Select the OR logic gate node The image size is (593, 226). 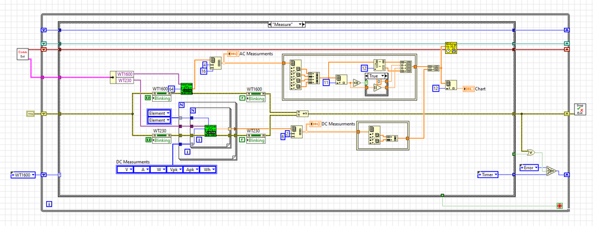click(x=531, y=153)
